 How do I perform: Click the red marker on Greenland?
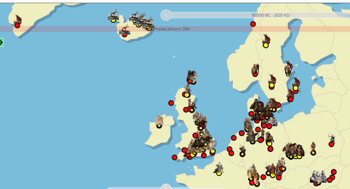point(17,26)
